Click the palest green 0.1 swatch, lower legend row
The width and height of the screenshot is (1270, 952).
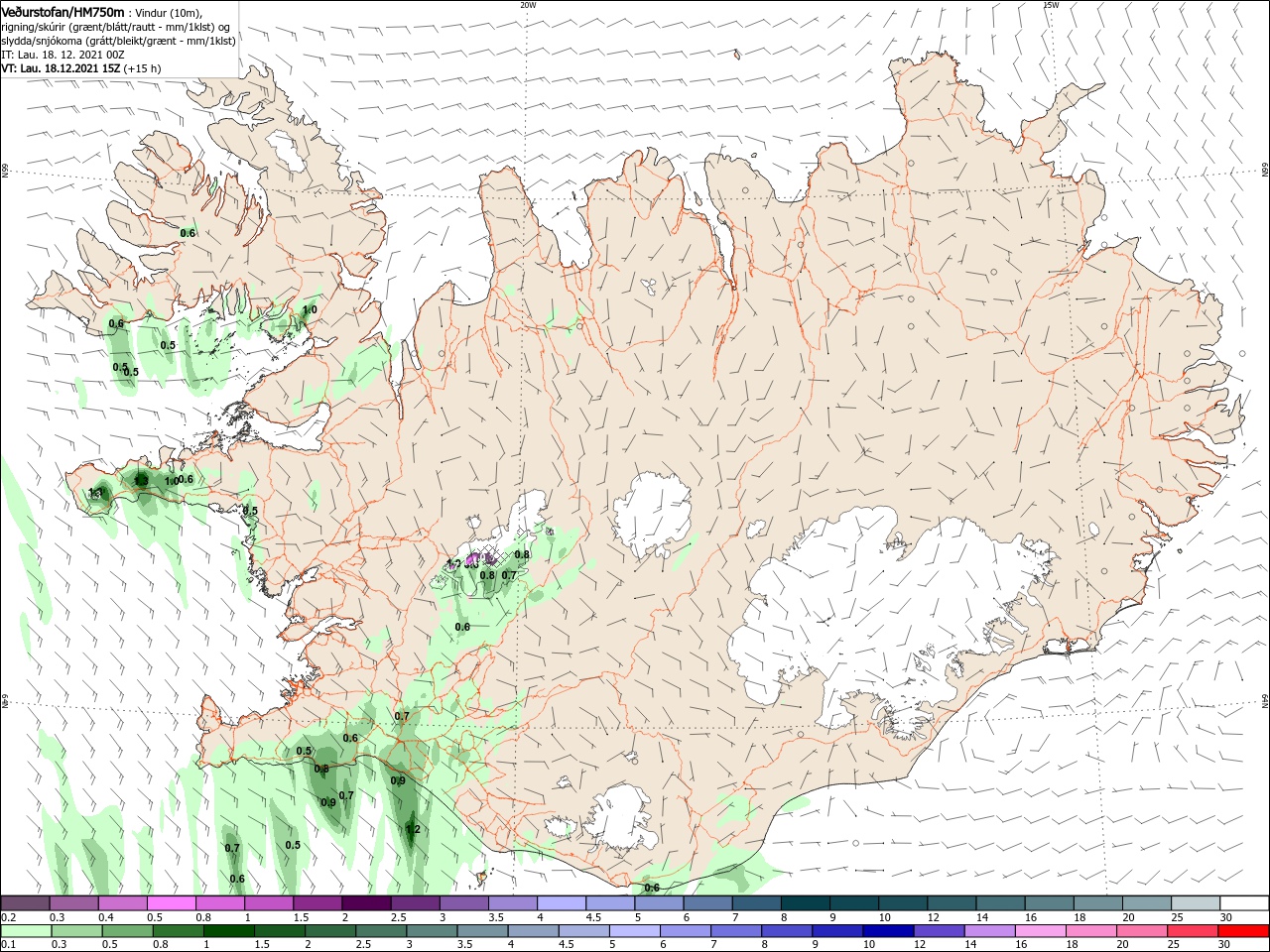pos(26,931)
